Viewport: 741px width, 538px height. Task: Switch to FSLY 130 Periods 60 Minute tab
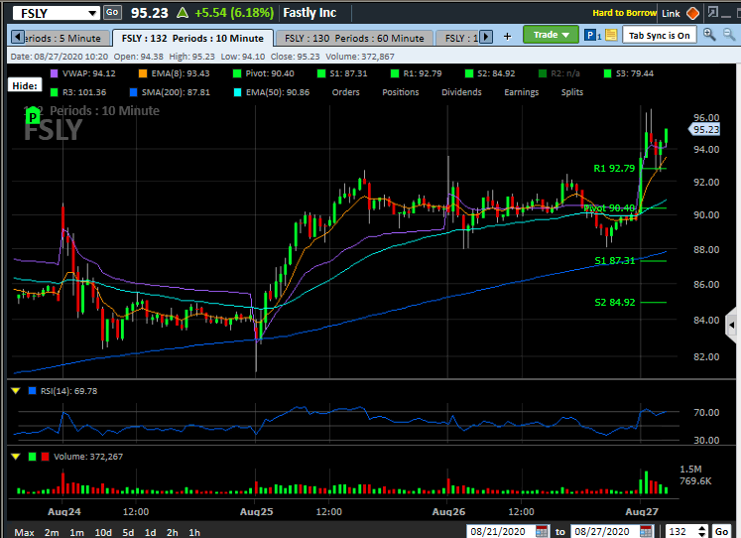(354, 39)
